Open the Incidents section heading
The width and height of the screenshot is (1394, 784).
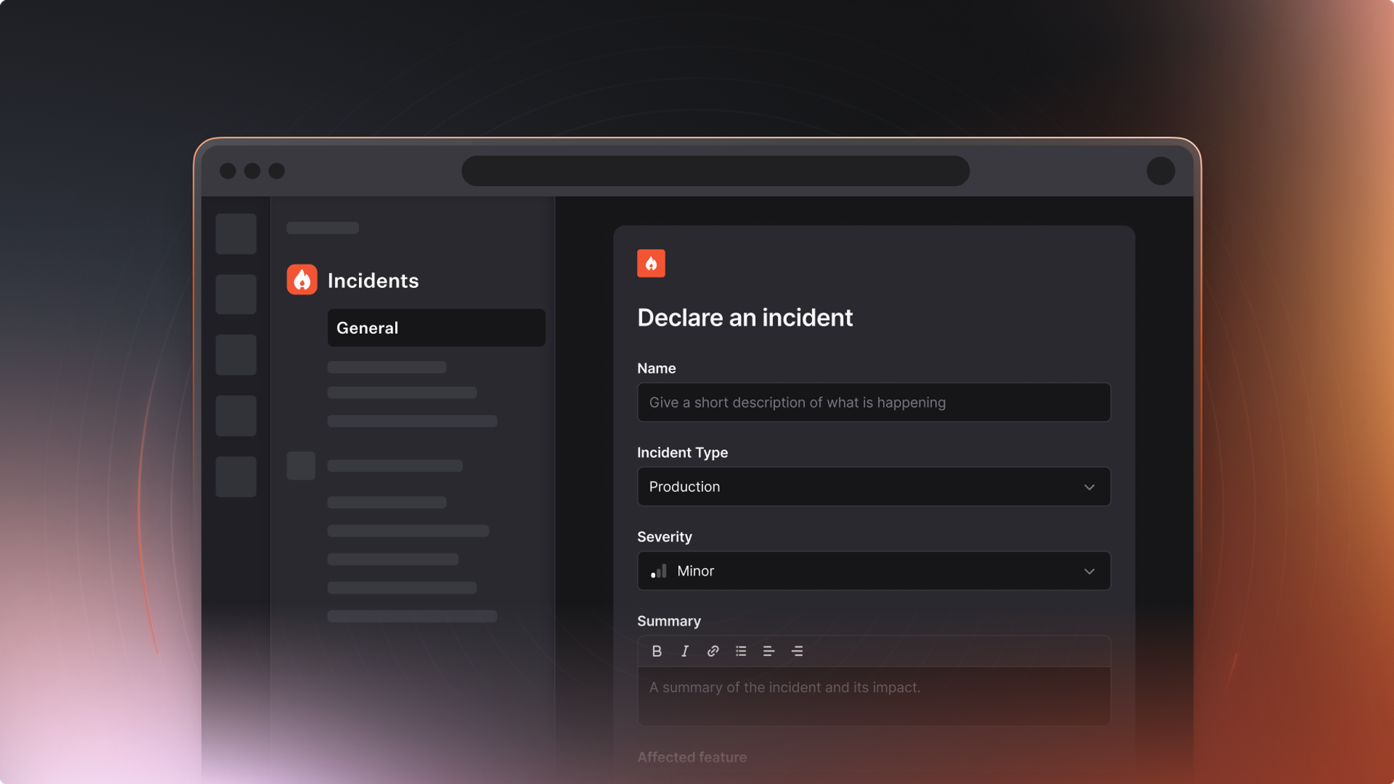pos(373,280)
